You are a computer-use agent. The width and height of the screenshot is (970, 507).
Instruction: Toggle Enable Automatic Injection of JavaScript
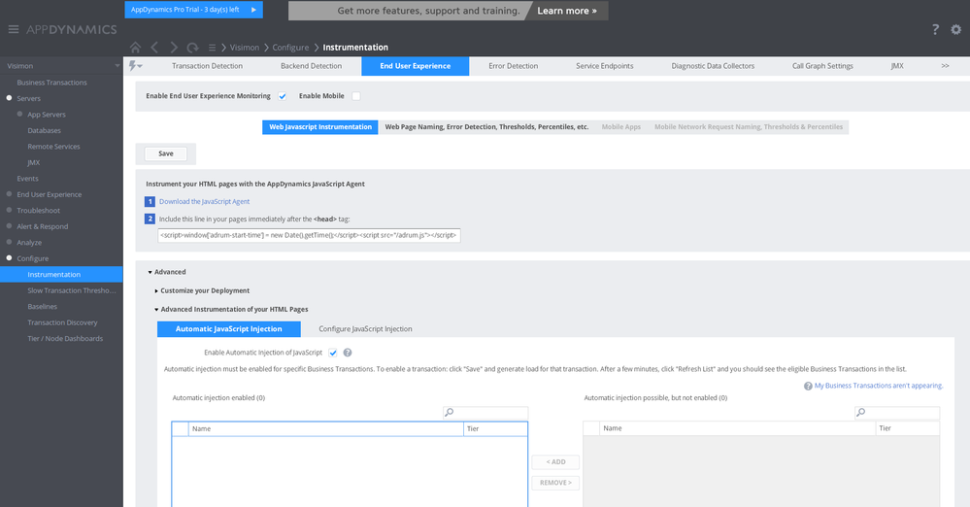coord(333,353)
